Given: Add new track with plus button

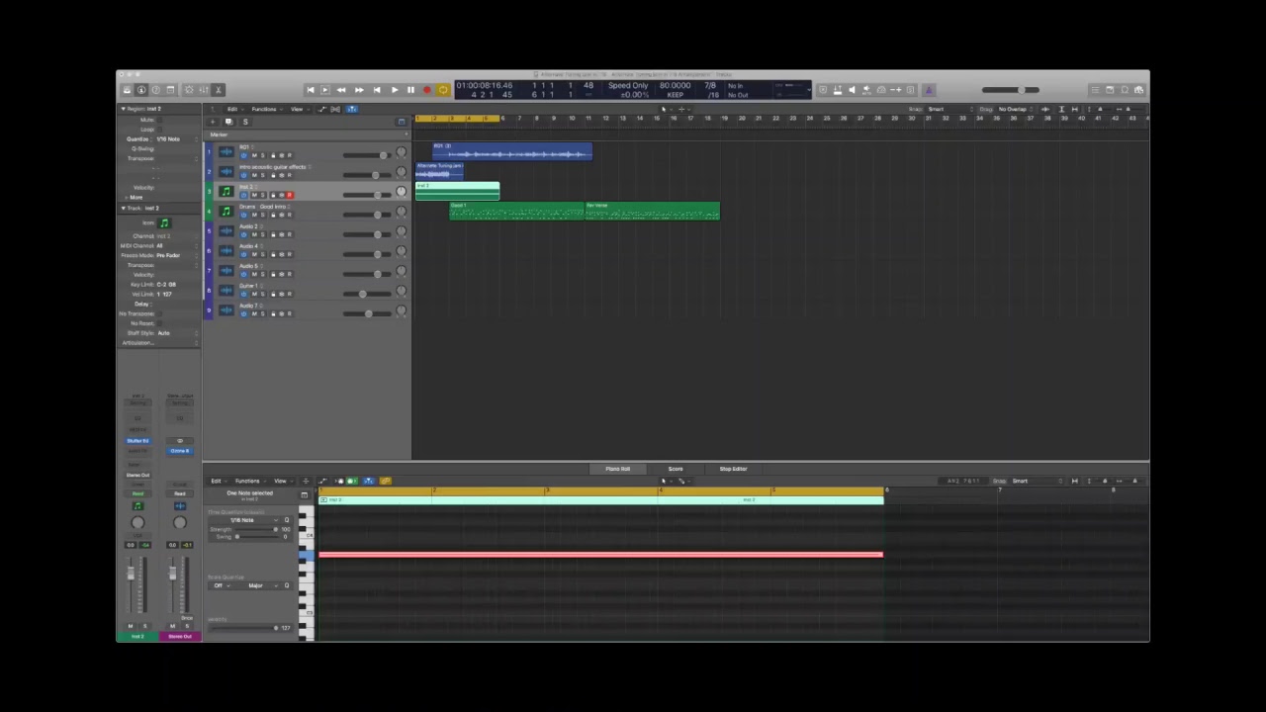Looking at the screenshot, I should coord(212,122).
